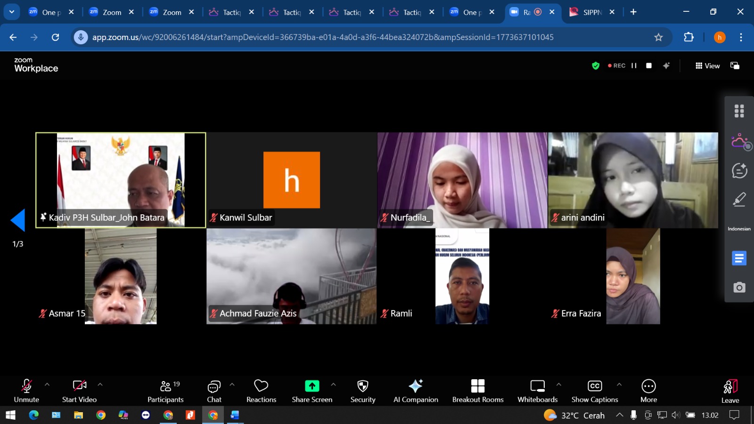Screen dimensions: 754x424
Task: Launch AI Companion sparkle icon
Action: [416, 386]
